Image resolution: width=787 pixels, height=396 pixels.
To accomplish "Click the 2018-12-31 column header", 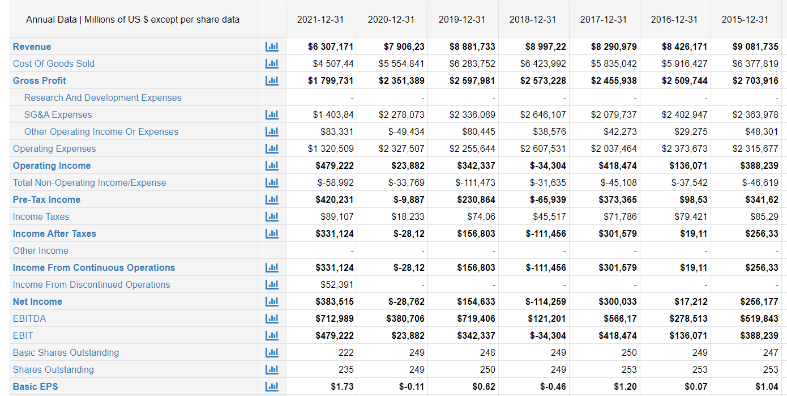I will pos(533,19).
